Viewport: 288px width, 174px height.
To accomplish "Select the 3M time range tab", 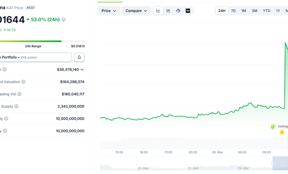I will click(254, 11).
